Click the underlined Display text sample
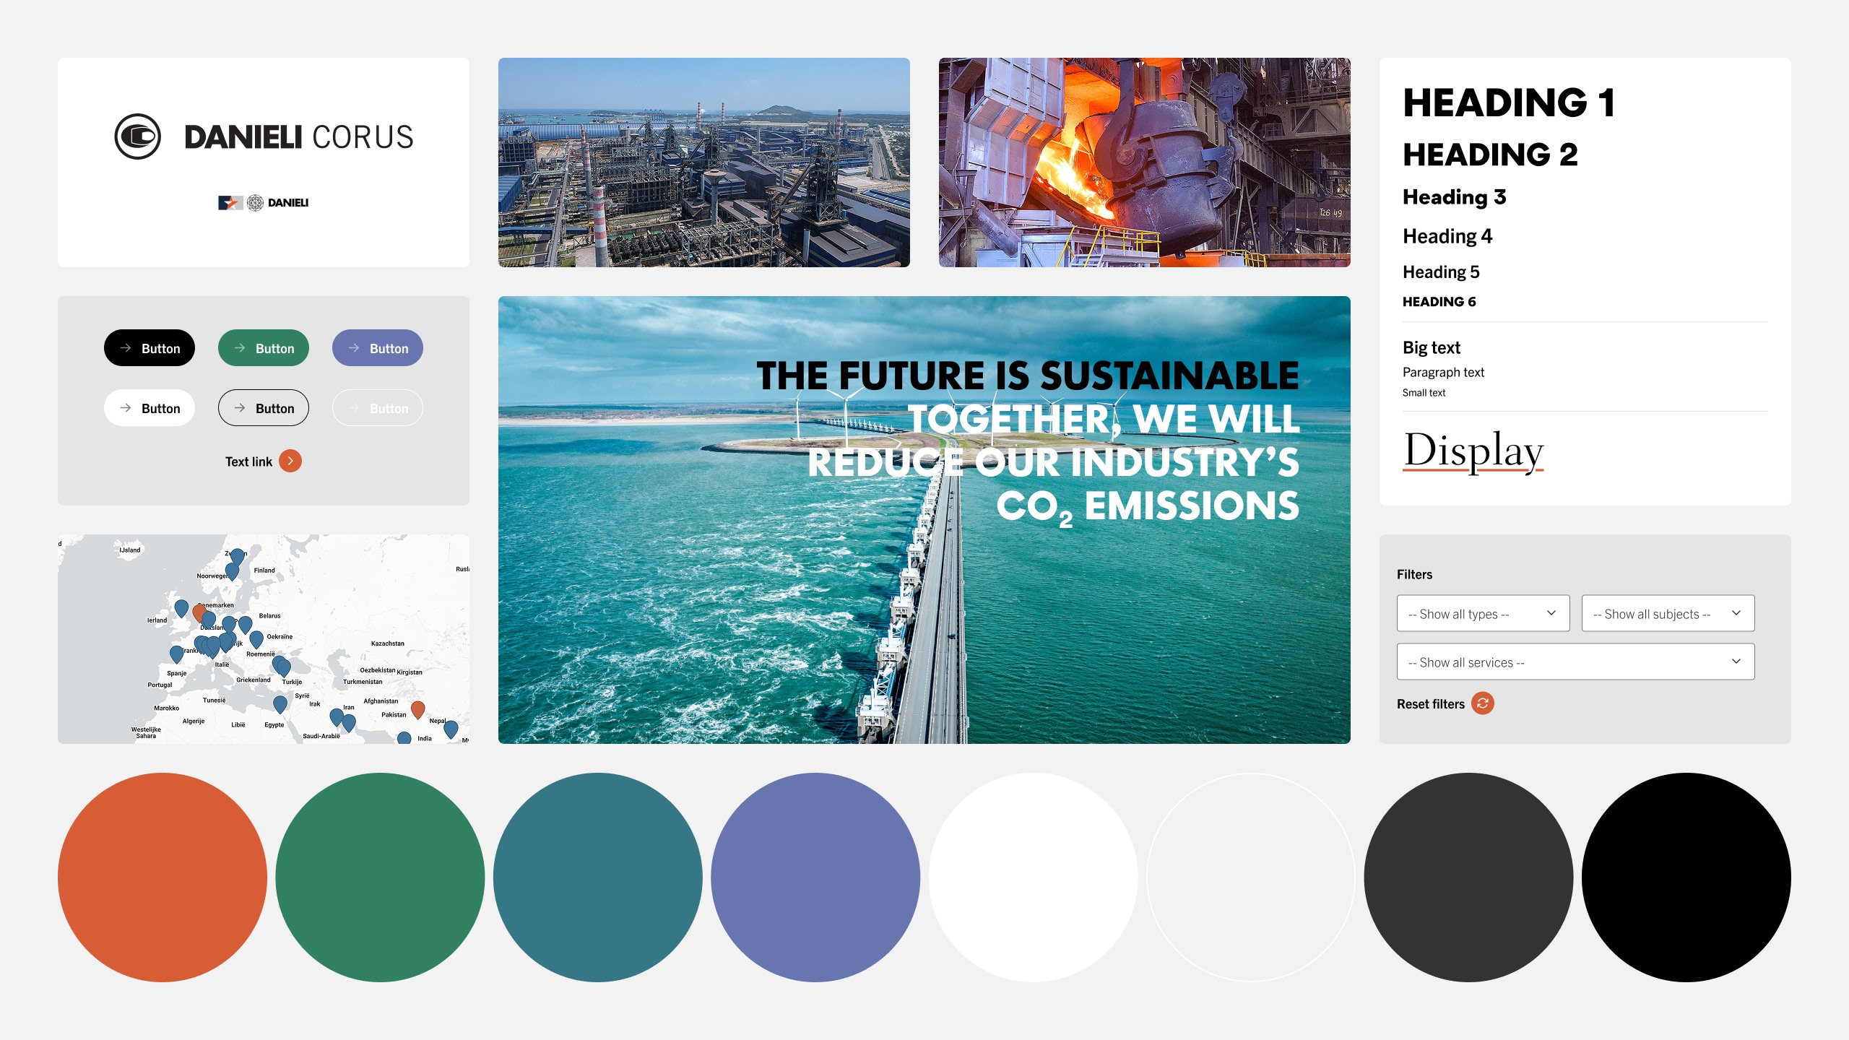The height and width of the screenshot is (1040, 1849). pos(1473,451)
